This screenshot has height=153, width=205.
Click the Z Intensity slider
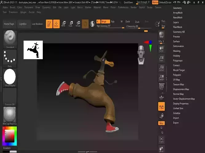[x=139, y=27]
